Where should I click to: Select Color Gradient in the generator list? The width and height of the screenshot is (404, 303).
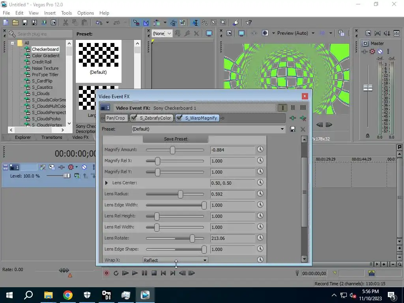[x=46, y=56]
